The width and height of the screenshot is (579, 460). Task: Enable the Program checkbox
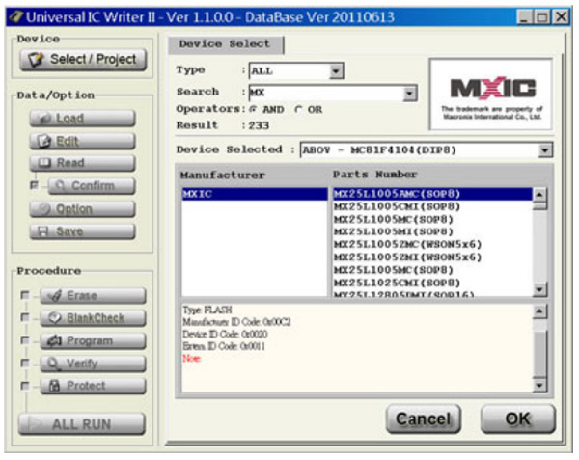25,340
